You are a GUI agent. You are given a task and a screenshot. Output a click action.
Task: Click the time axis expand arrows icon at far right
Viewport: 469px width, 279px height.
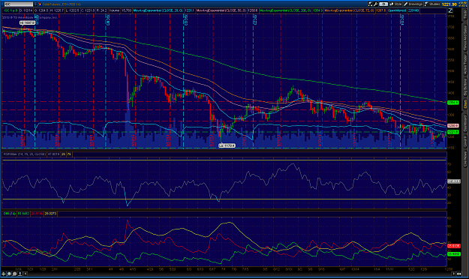click(x=458, y=274)
